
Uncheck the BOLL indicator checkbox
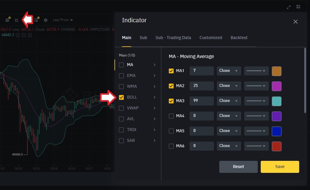point(121,97)
